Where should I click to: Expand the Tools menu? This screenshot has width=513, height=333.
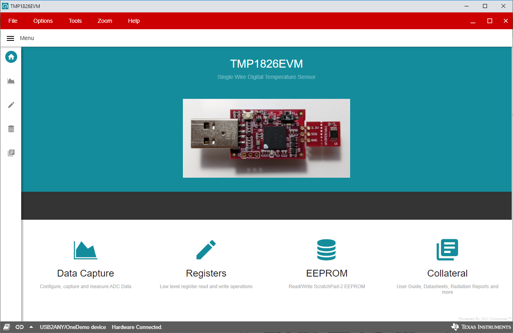[75, 21]
